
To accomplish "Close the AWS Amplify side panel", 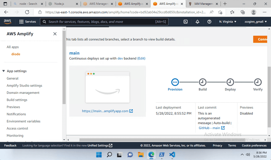I will 55,34.
